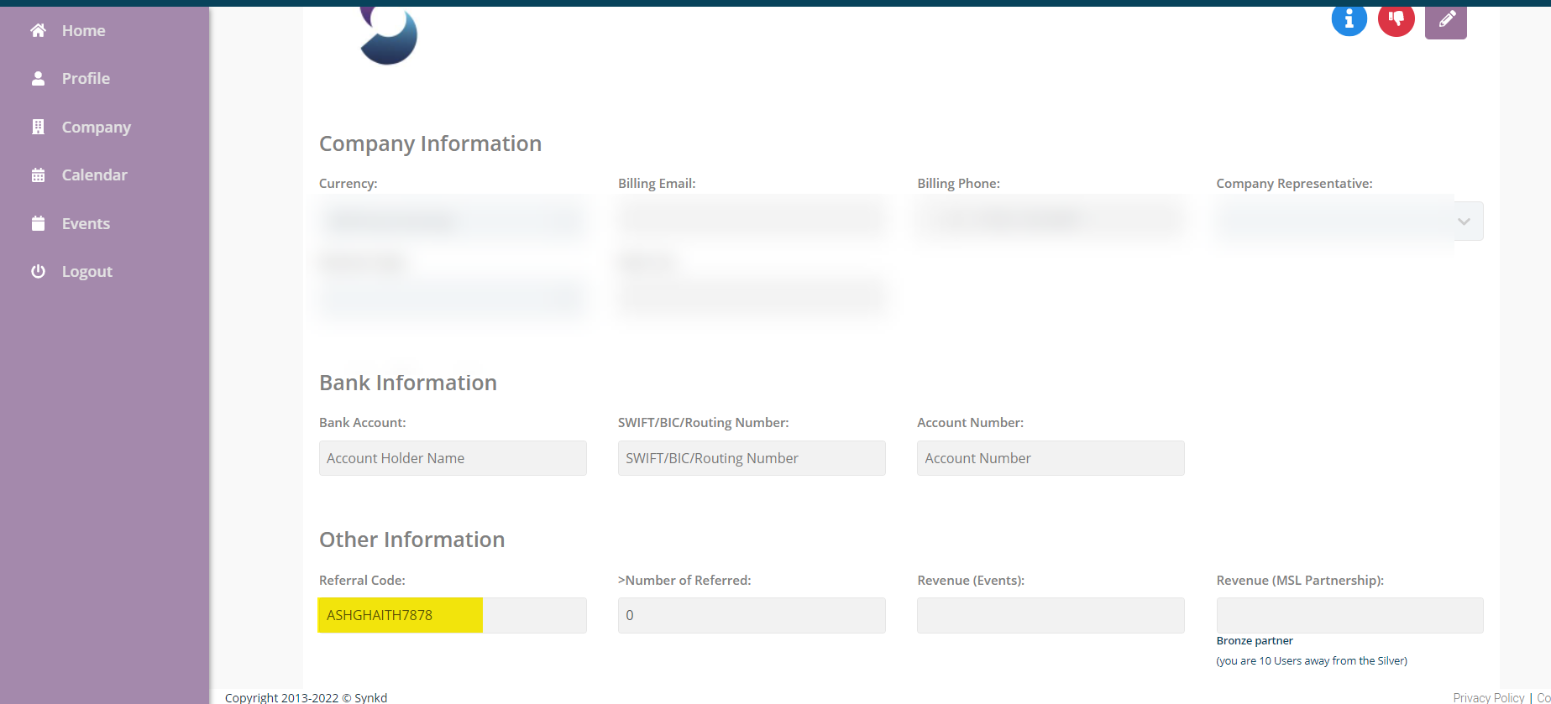
Task: Click the blue info icon
Action: click(1349, 18)
